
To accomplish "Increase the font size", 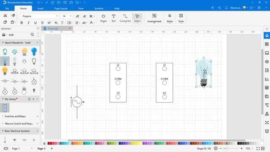I will point(78,16).
